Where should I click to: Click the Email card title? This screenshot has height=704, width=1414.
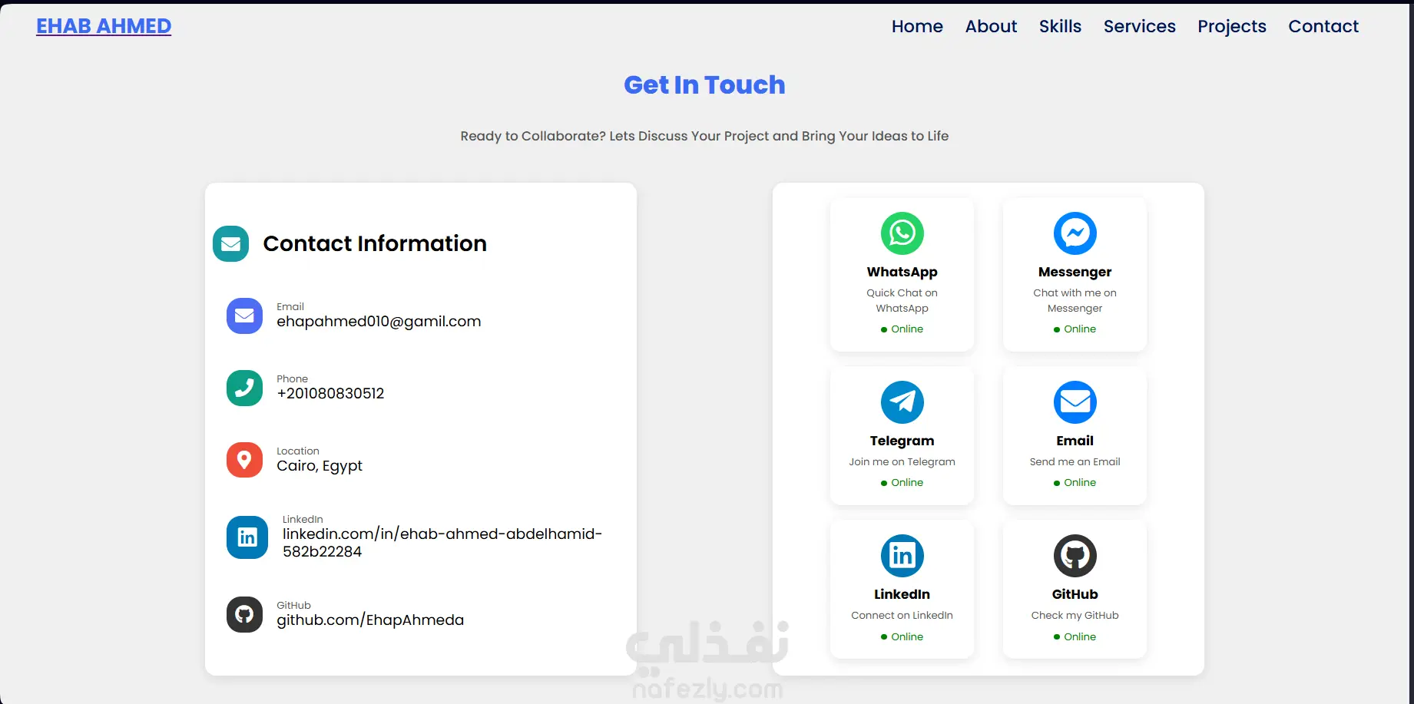click(1075, 441)
